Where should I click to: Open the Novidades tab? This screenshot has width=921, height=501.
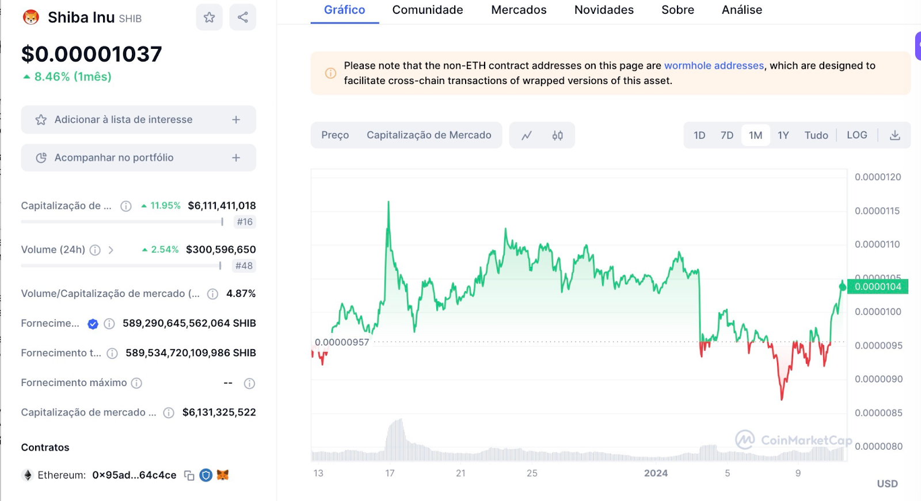click(604, 10)
